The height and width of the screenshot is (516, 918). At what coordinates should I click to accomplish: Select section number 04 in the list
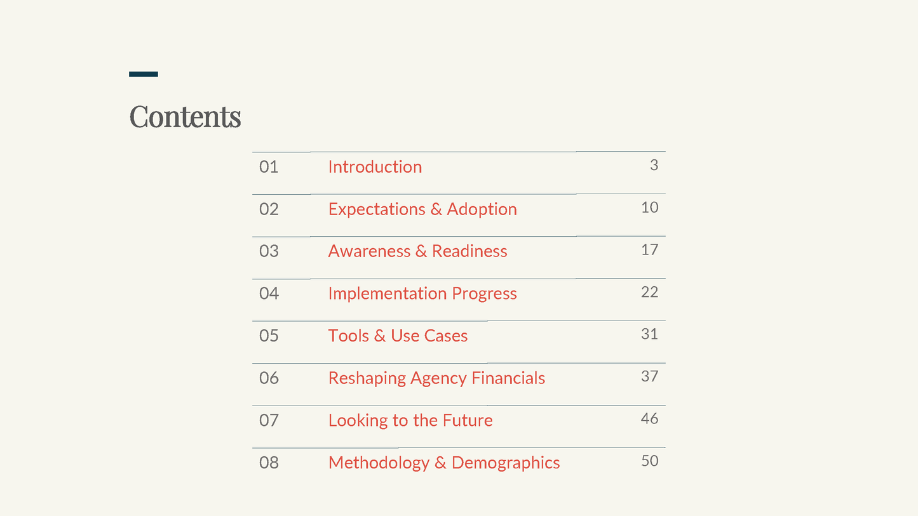[x=269, y=294]
